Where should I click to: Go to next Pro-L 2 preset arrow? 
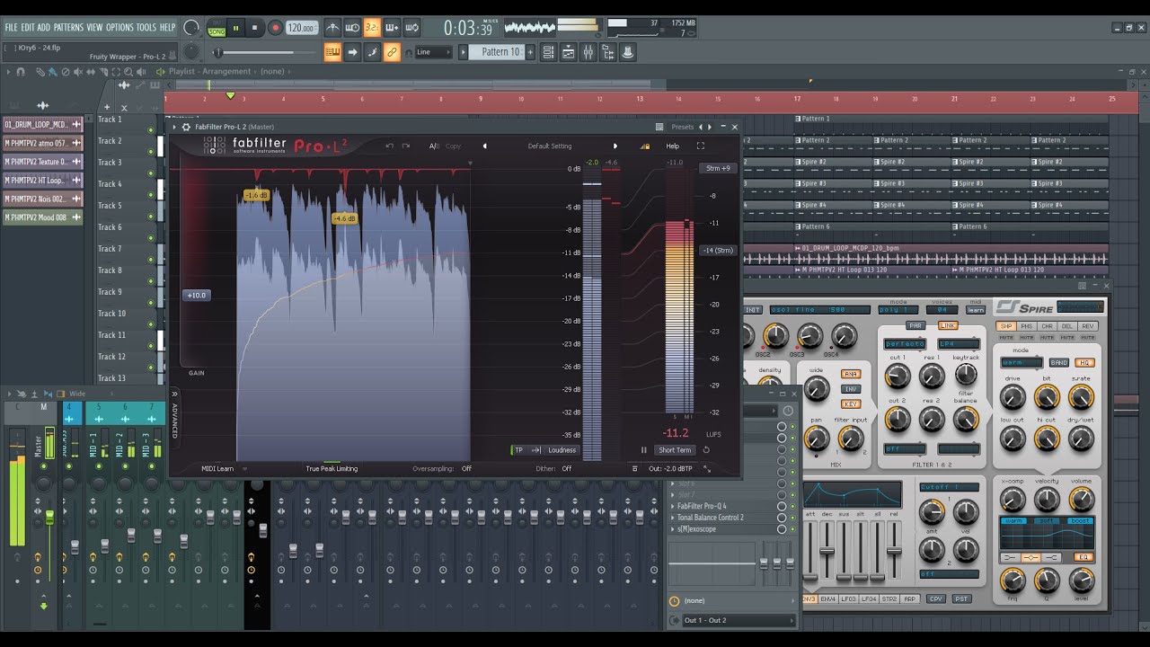pyautogui.click(x=615, y=146)
